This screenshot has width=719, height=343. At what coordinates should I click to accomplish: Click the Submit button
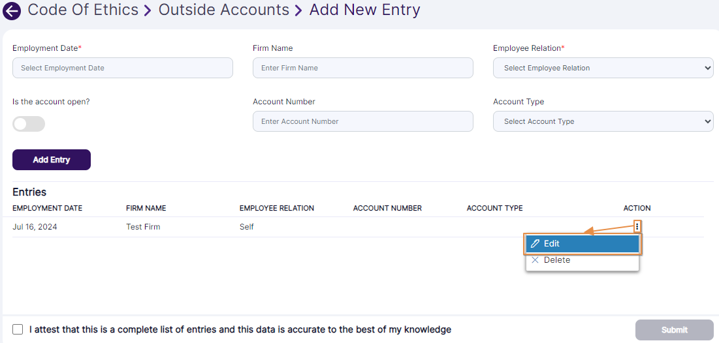674,330
